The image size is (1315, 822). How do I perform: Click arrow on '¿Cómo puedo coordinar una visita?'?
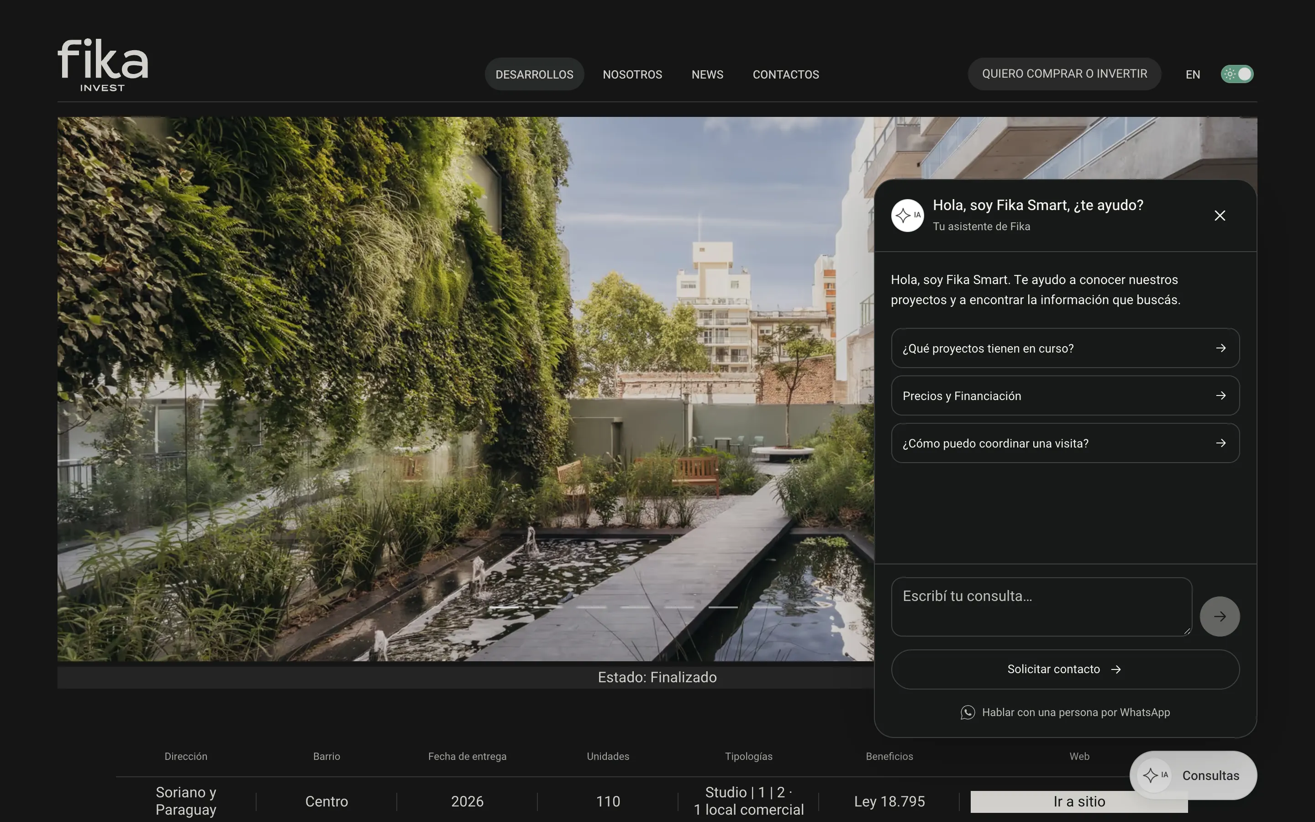point(1221,443)
